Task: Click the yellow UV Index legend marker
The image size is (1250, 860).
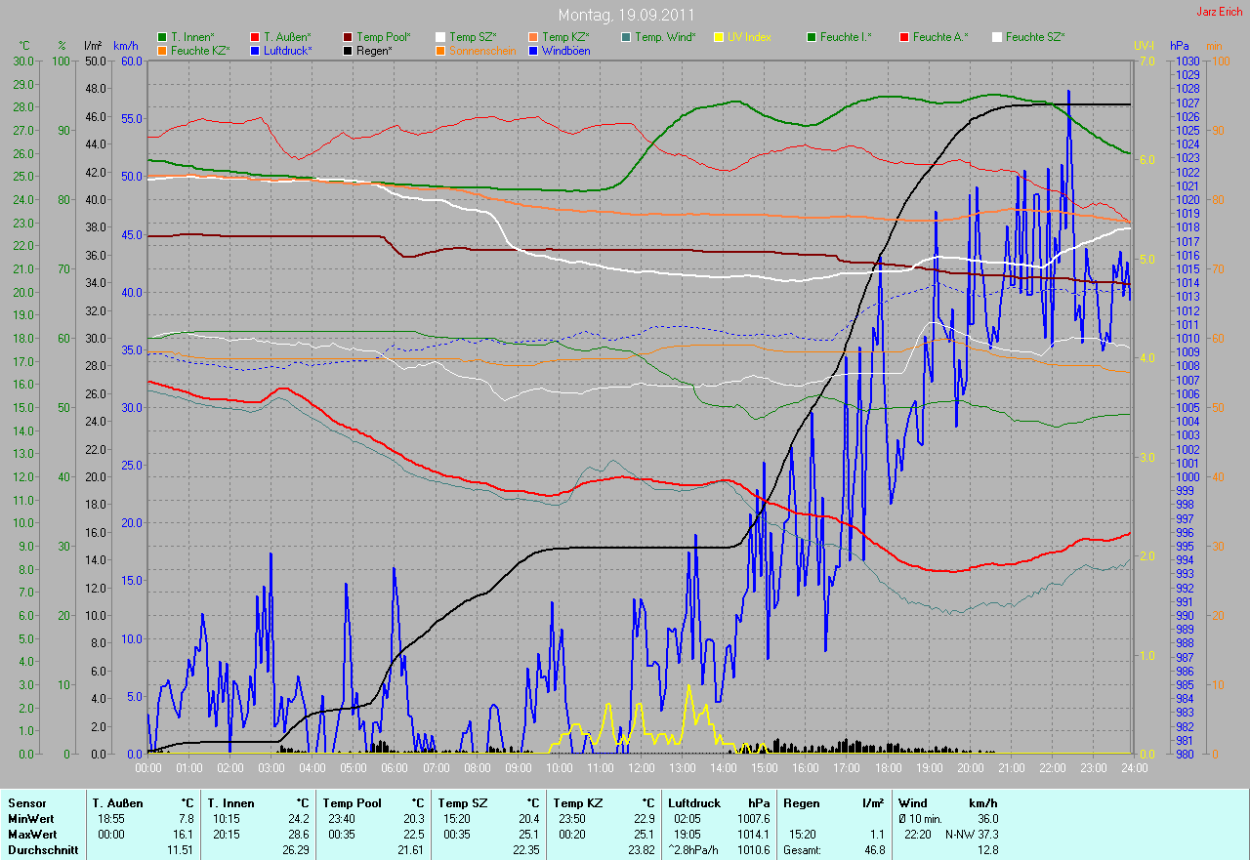Action: tap(719, 37)
